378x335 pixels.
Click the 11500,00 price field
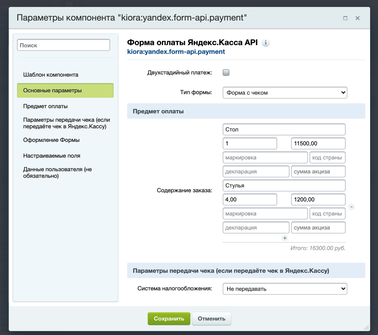[318, 143]
